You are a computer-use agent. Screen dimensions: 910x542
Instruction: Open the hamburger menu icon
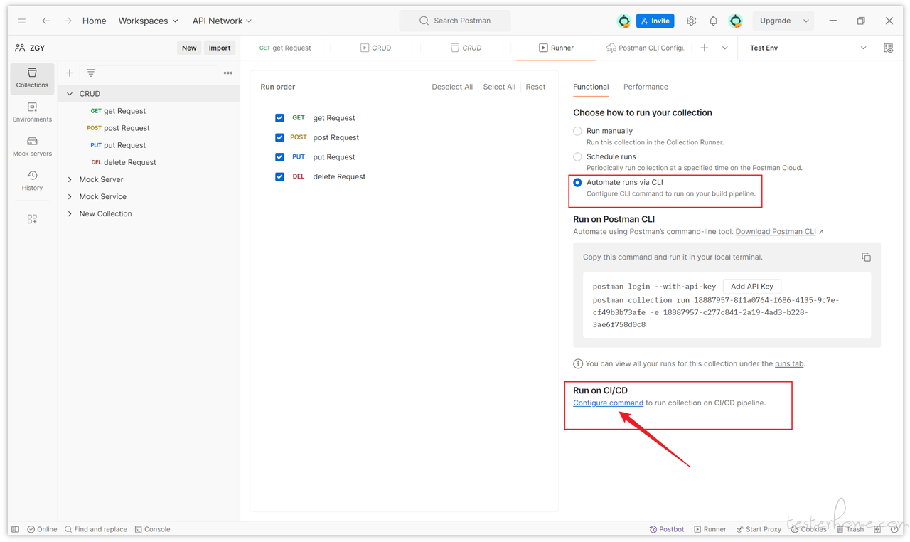pyautogui.click(x=22, y=21)
